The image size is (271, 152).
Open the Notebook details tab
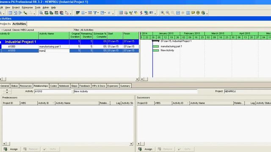point(64,86)
